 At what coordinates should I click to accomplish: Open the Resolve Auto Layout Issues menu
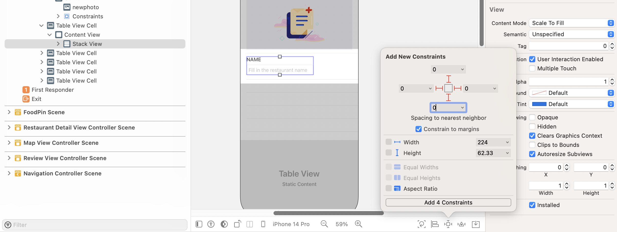[x=461, y=224]
